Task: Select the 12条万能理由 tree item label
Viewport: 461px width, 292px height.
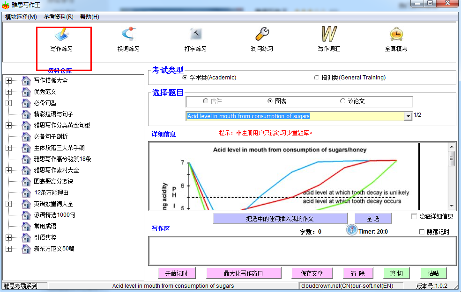Action: click(x=51, y=192)
